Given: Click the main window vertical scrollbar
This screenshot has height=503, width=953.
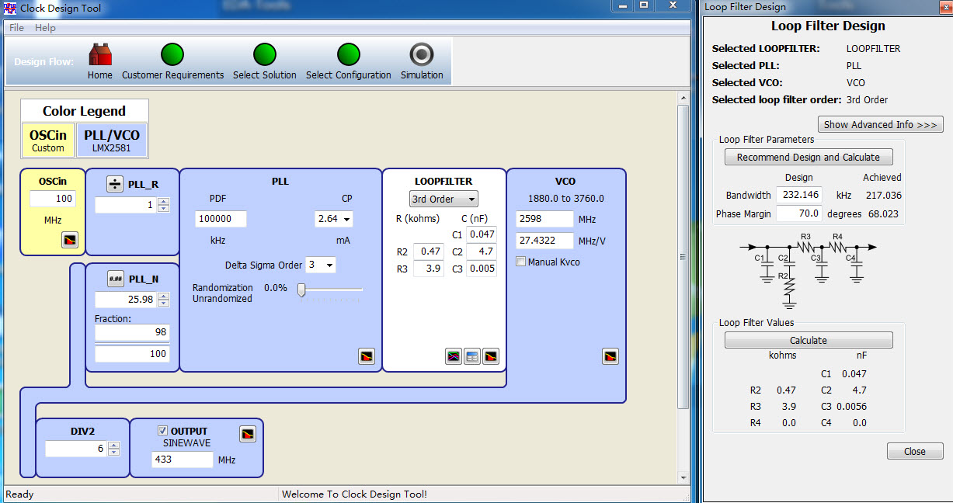Looking at the screenshot, I should (683, 256).
